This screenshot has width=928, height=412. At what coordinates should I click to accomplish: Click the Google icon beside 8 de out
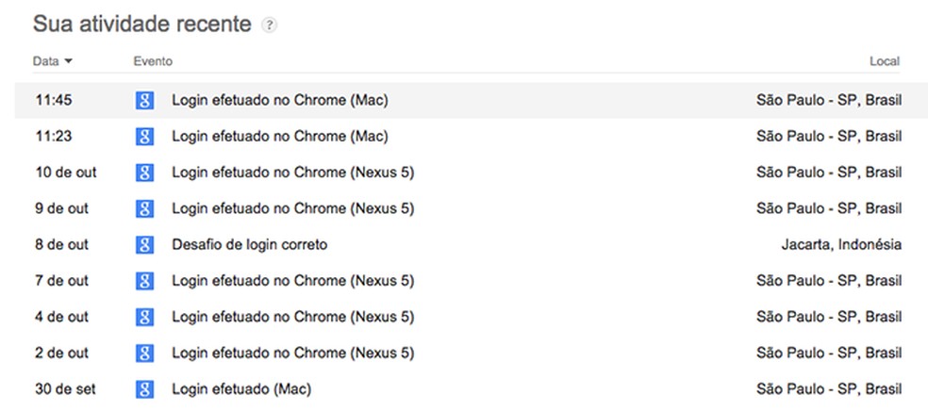tap(144, 244)
